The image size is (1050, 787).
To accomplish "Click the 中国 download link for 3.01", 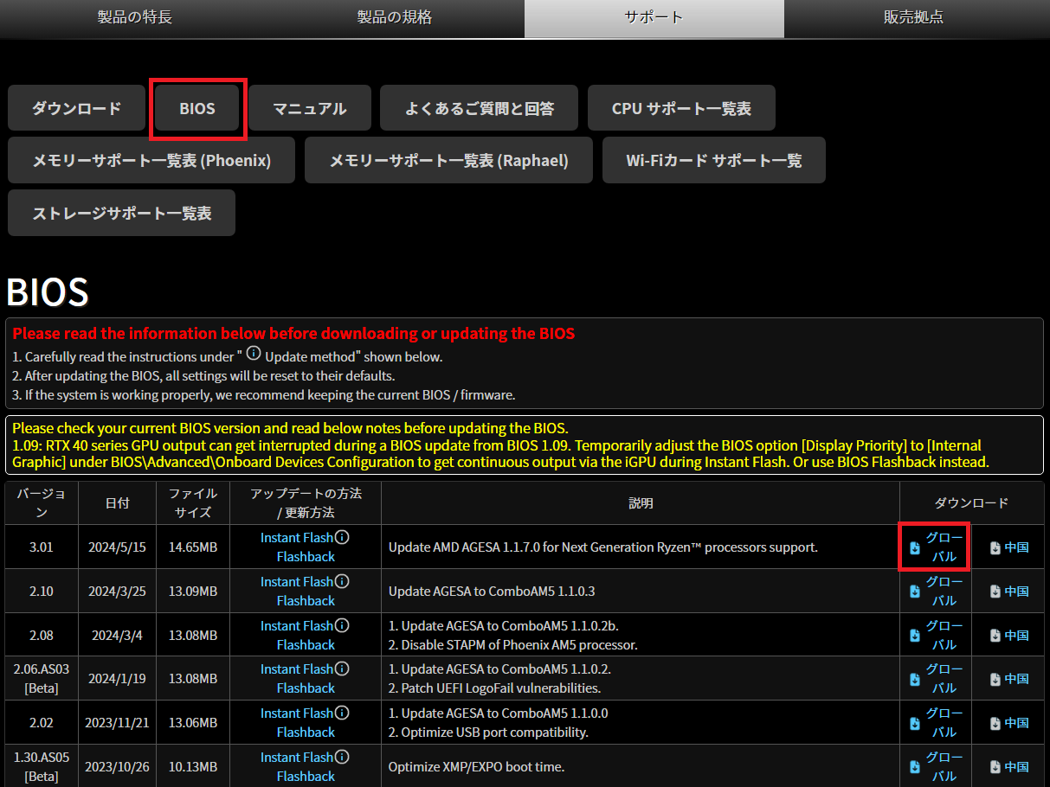I will [x=1016, y=547].
